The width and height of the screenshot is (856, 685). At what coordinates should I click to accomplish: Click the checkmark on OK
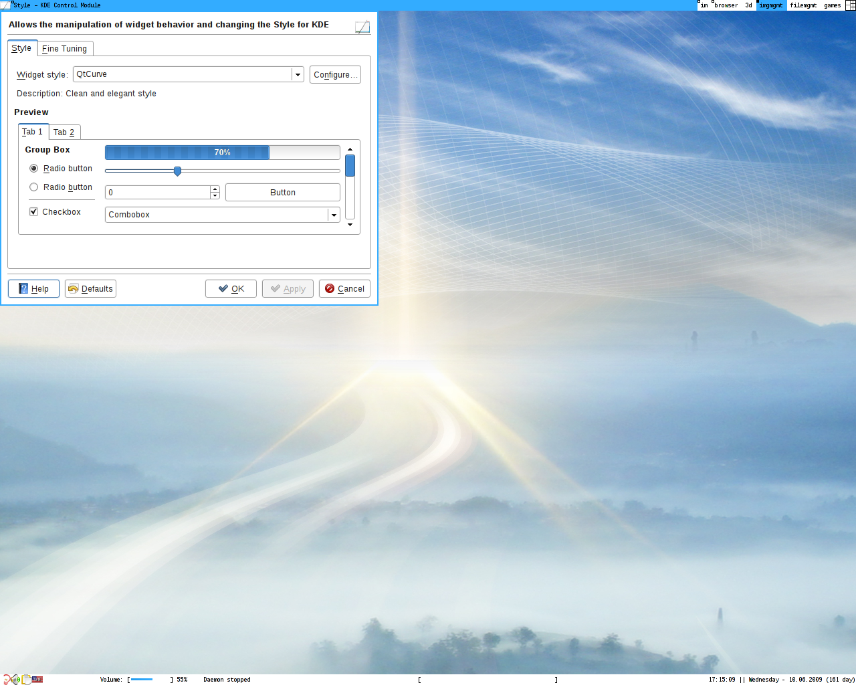pos(223,288)
